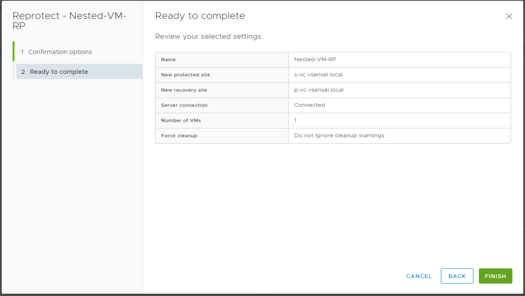The image size is (525, 296).
Task: Click the Server connection label
Action: [184, 105]
